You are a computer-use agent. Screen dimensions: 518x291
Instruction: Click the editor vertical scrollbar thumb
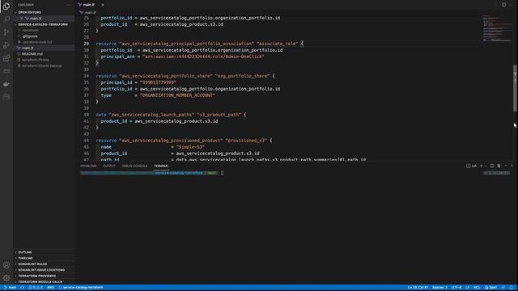(515, 88)
